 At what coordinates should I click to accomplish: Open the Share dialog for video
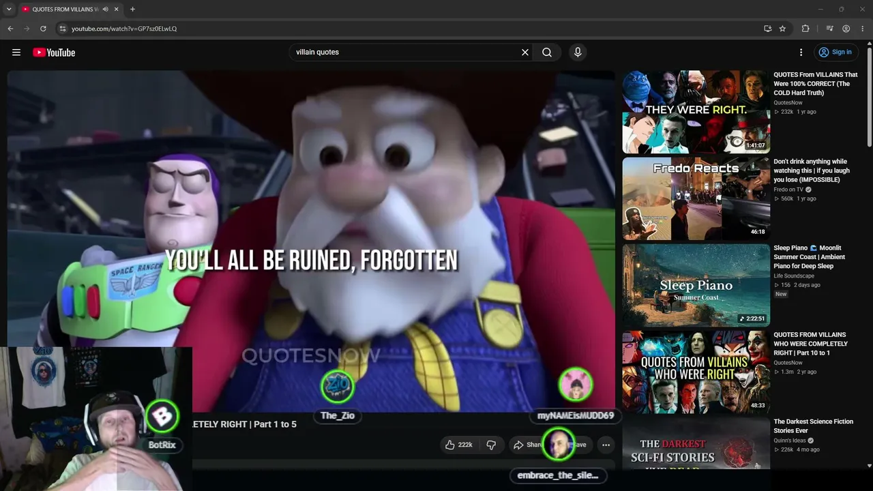(x=527, y=445)
